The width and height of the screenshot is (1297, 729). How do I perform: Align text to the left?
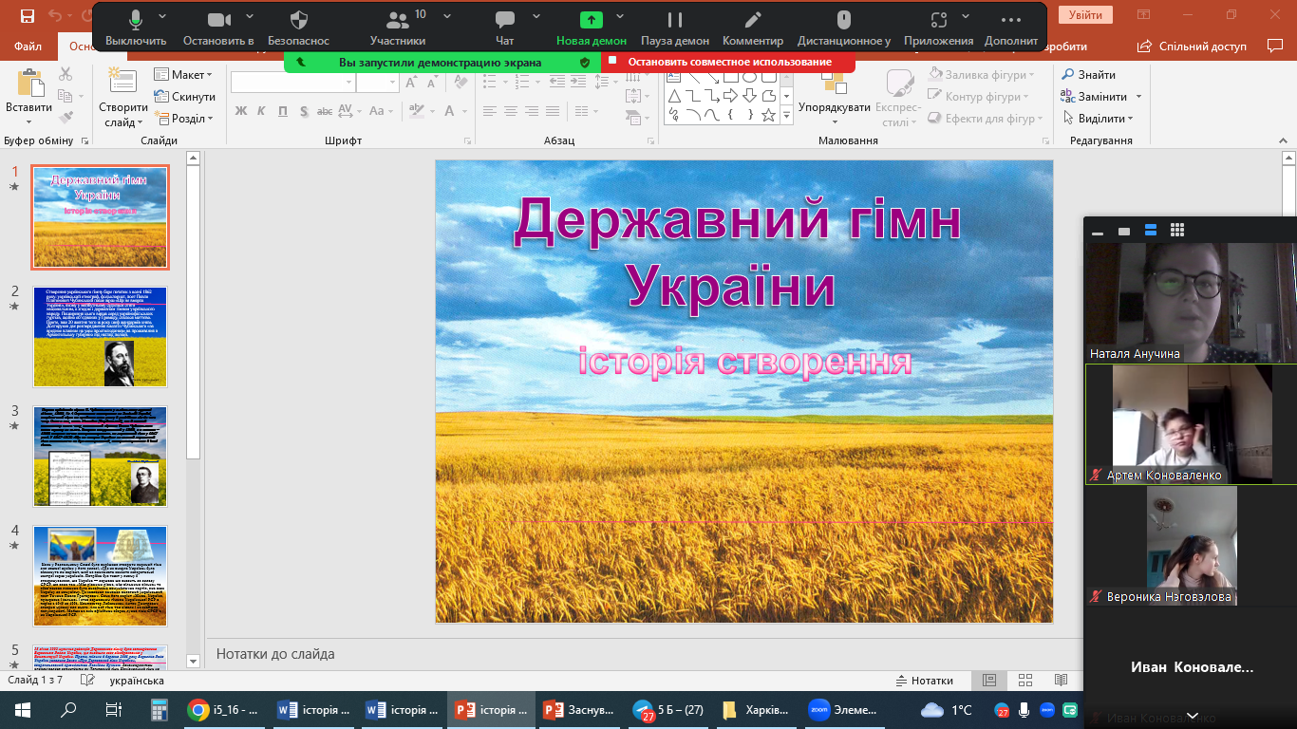click(x=490, y=111)
